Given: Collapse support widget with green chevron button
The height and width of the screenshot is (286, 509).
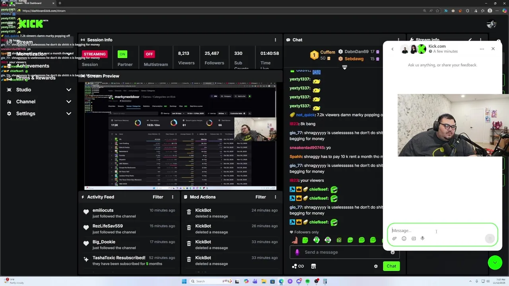Looking at the screenshot, I should (495, 263).
